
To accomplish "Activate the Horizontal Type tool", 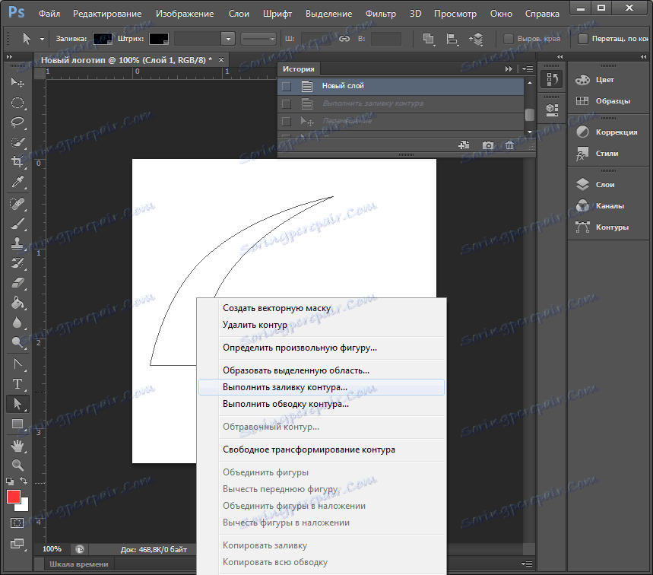I will [17, 383].
